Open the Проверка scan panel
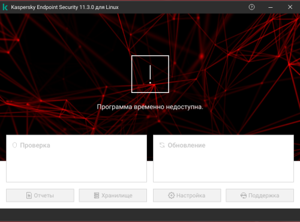300x222 pixels. 76,158
